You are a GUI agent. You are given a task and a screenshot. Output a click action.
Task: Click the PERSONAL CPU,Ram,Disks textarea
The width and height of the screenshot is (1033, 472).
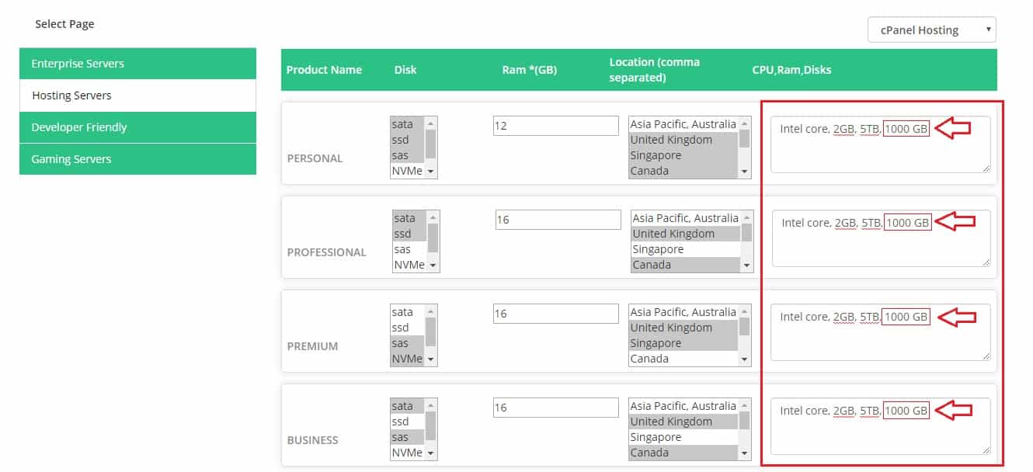click(879, 153)
